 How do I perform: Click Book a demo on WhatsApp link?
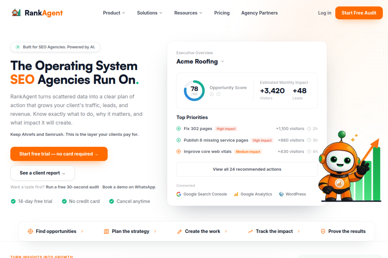129,187
